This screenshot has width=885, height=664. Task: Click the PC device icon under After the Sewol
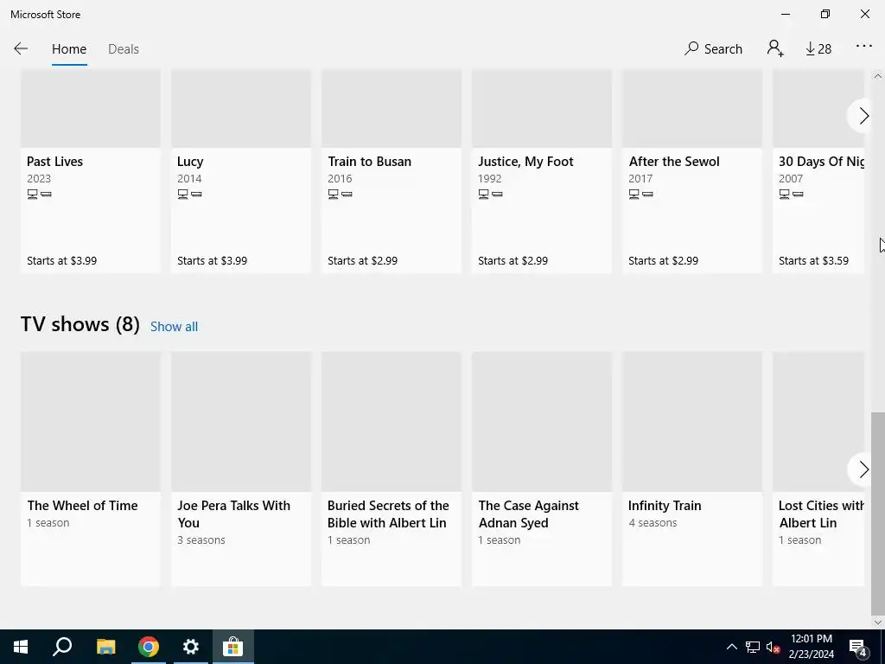[x=634, y=195]
